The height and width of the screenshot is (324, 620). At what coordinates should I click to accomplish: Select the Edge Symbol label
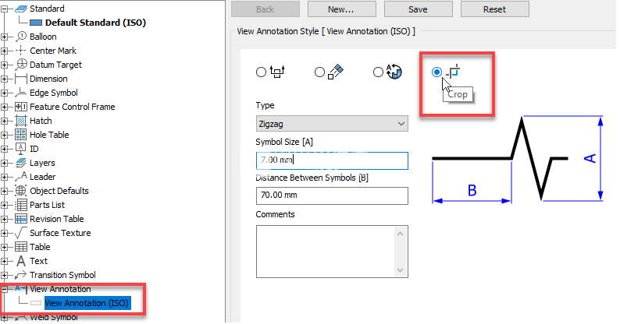[x=54, y=93]
